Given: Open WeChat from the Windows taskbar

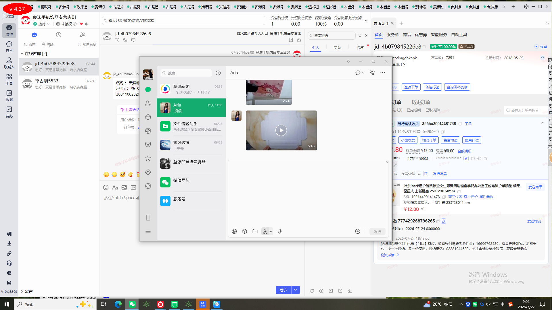Looking at the screenshot, I should pyautogui.click(x=132, y=304).
